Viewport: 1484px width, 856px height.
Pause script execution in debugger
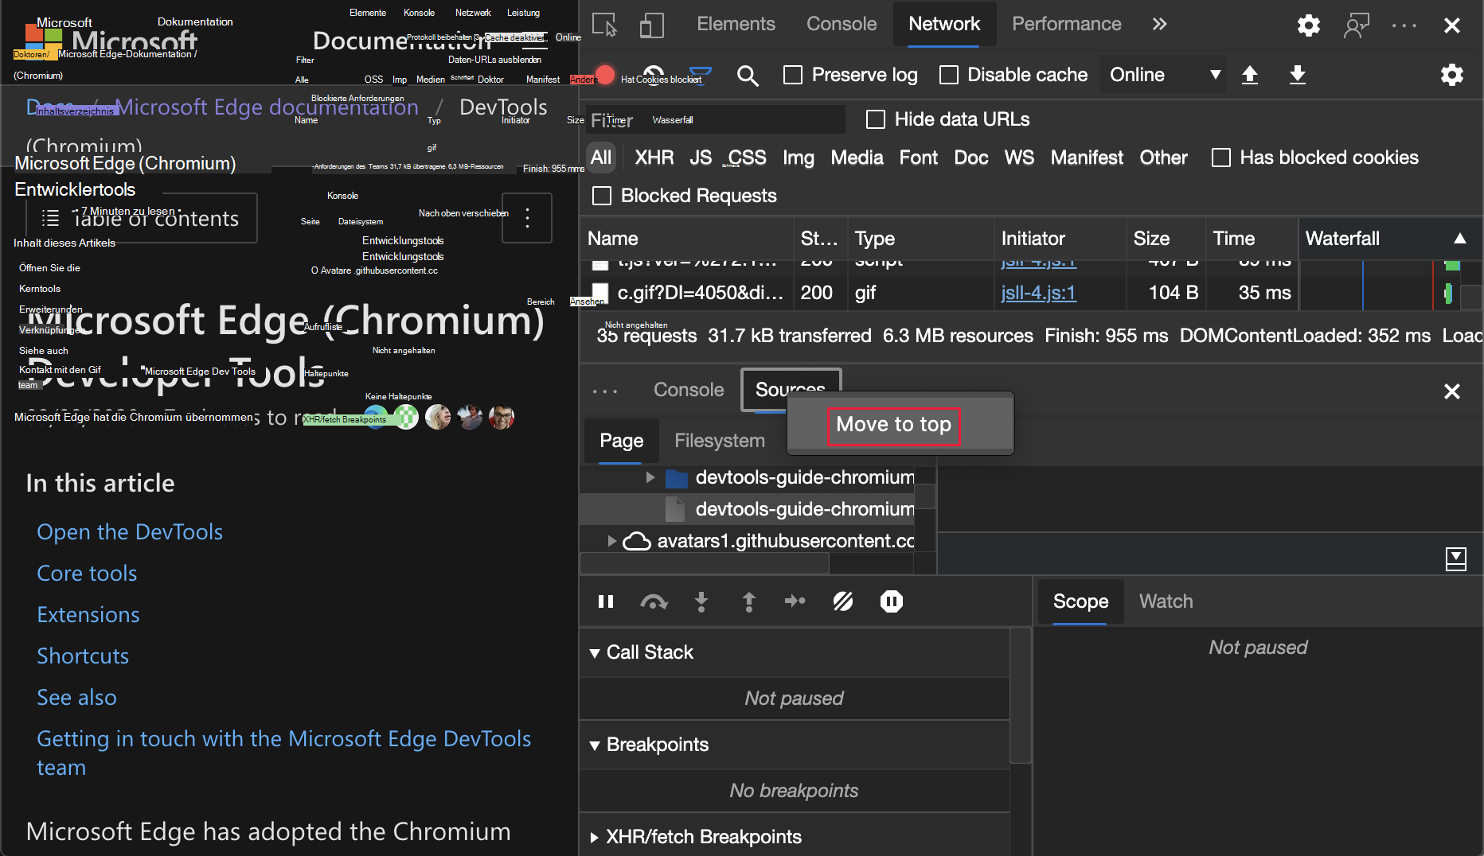606,601
